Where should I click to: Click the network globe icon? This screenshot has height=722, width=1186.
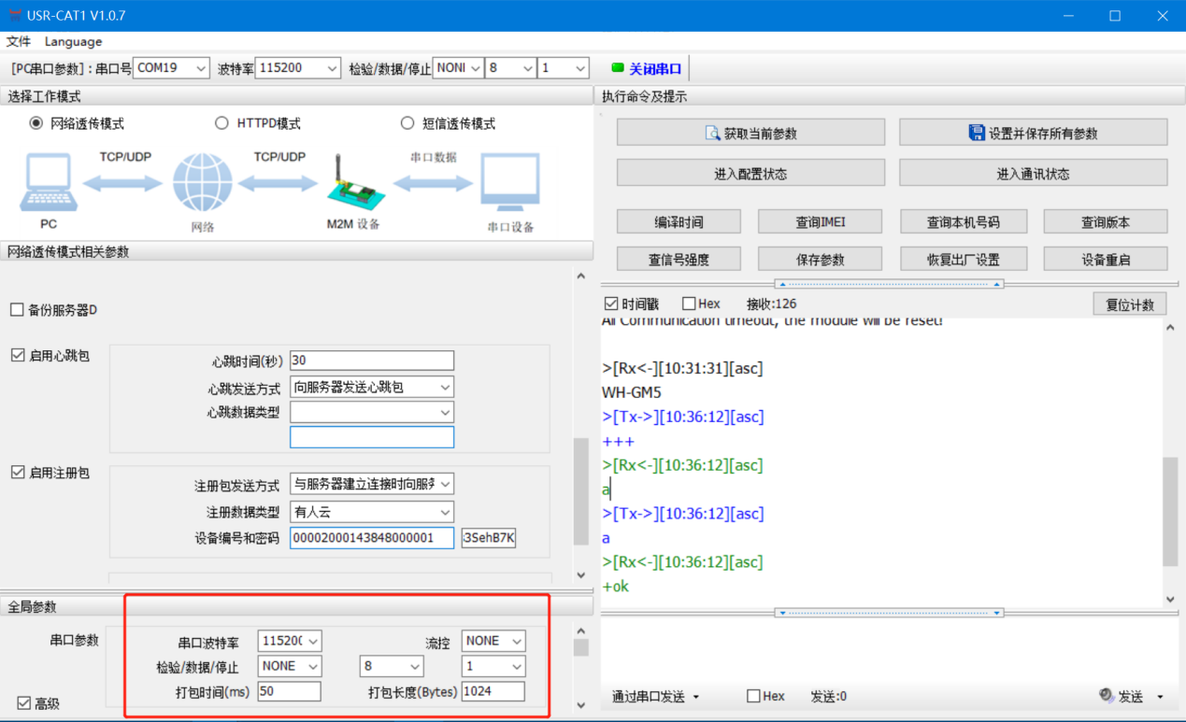pos(202,184)
